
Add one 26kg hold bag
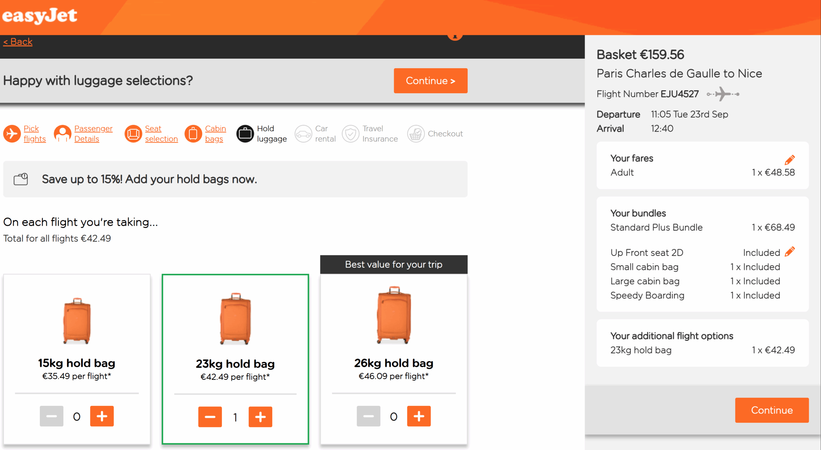pyautogui.click(x=419, y=416)
